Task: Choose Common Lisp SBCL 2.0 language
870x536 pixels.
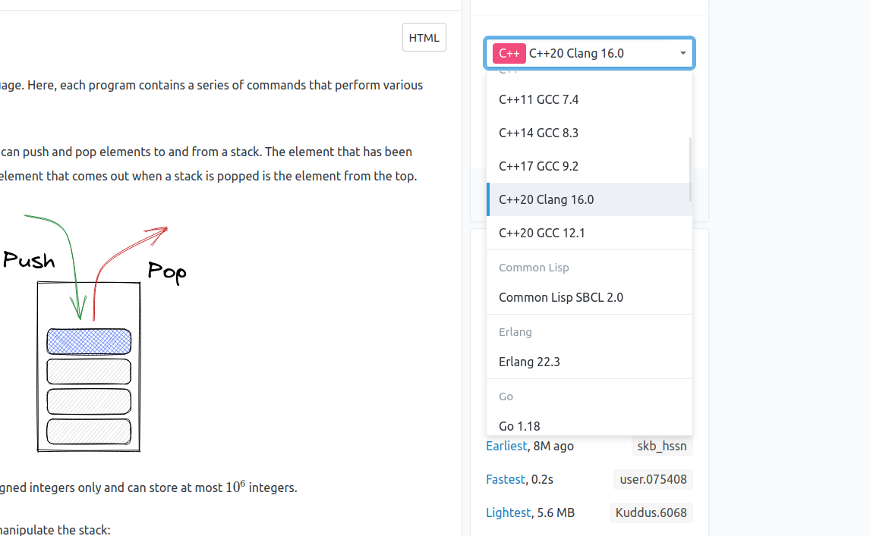Action: 561,297
